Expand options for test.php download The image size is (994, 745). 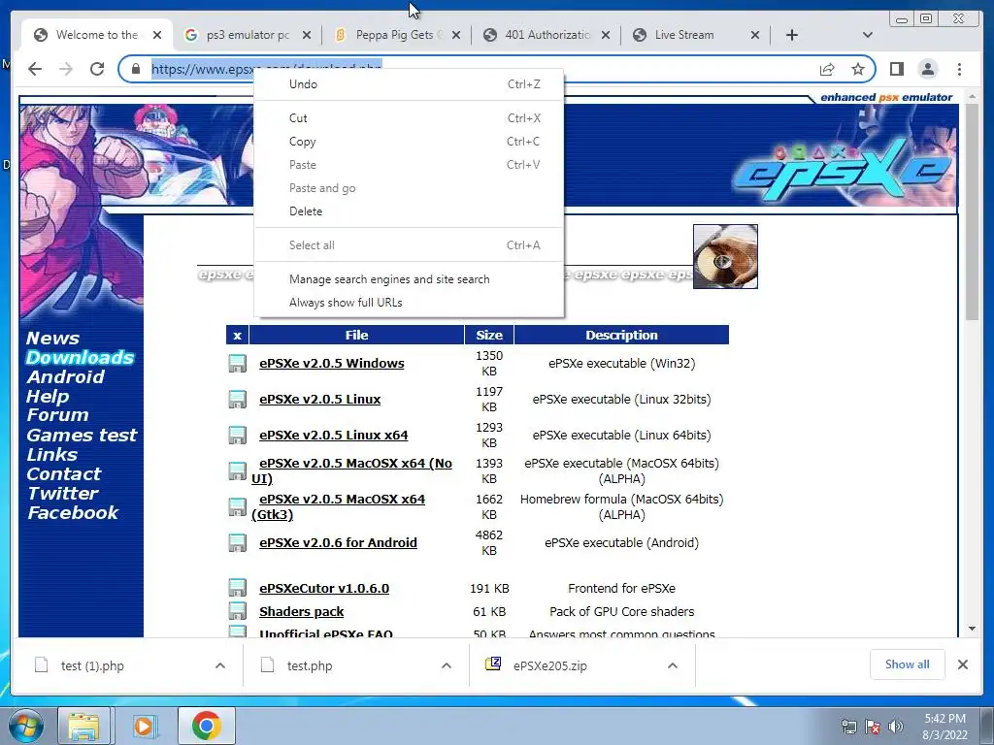tap(447, 665)
